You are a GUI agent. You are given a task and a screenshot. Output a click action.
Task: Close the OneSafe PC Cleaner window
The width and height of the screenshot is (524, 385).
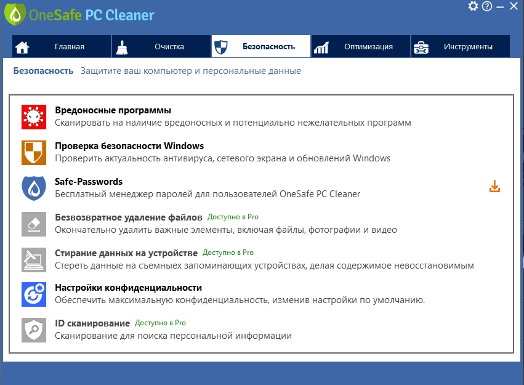point(514,6)
